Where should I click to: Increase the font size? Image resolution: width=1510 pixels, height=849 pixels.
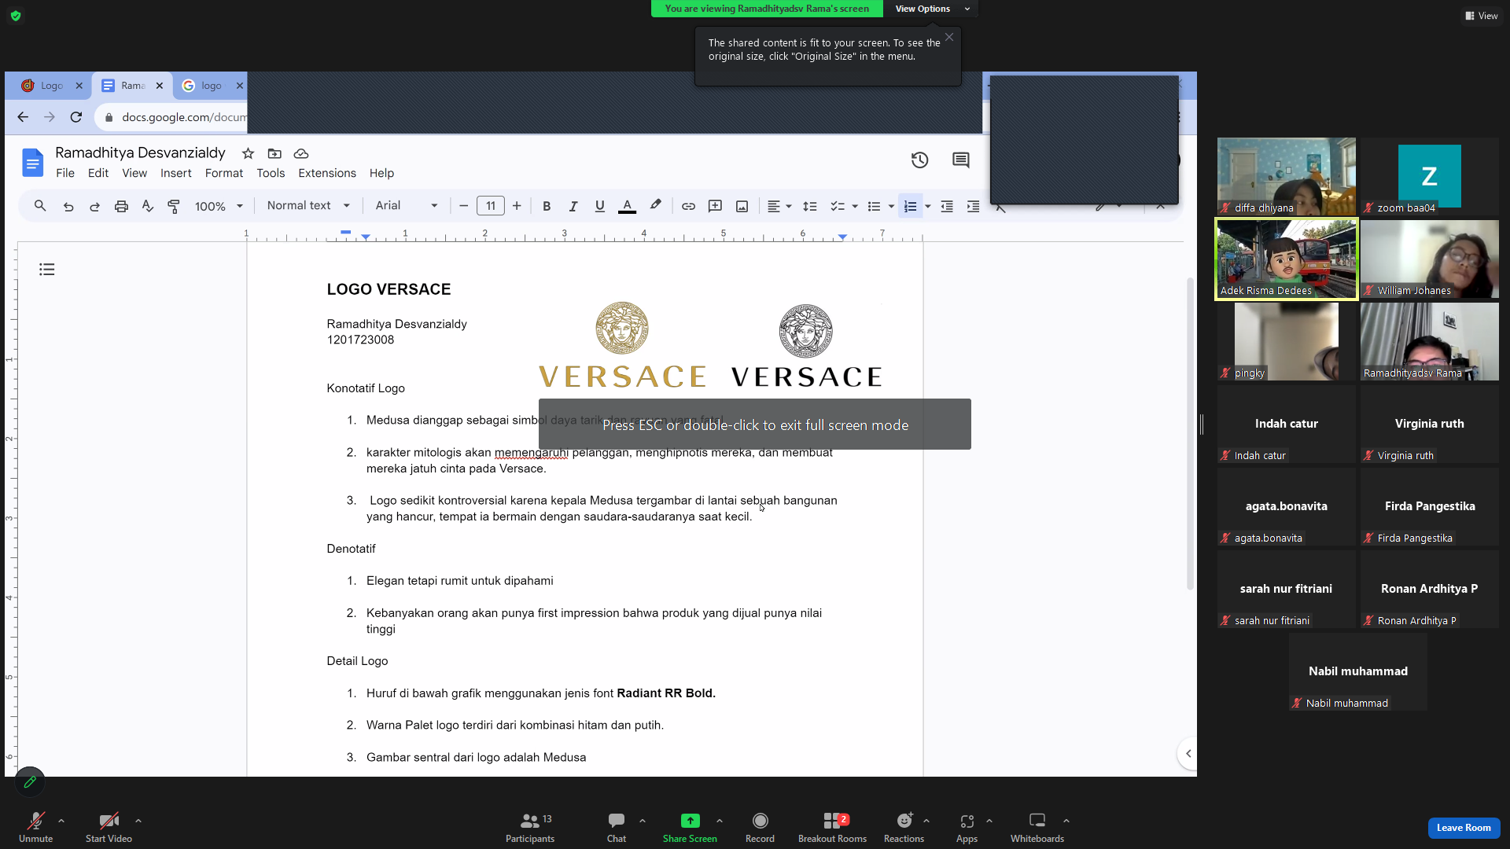point(517,206)
